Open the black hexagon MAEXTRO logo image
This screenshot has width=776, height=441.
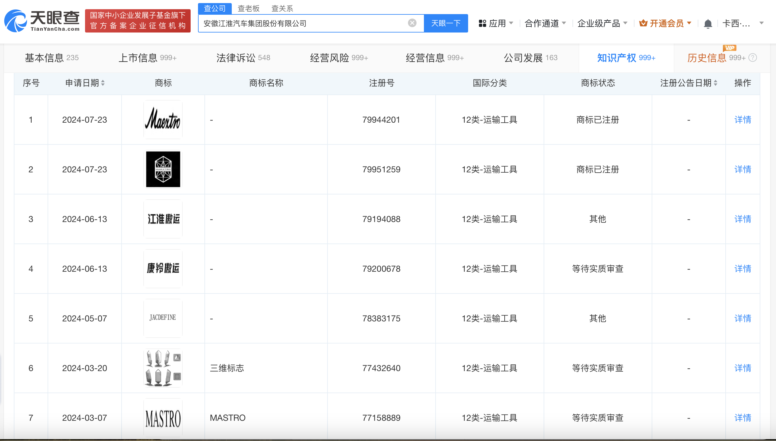tap(163, 169)
